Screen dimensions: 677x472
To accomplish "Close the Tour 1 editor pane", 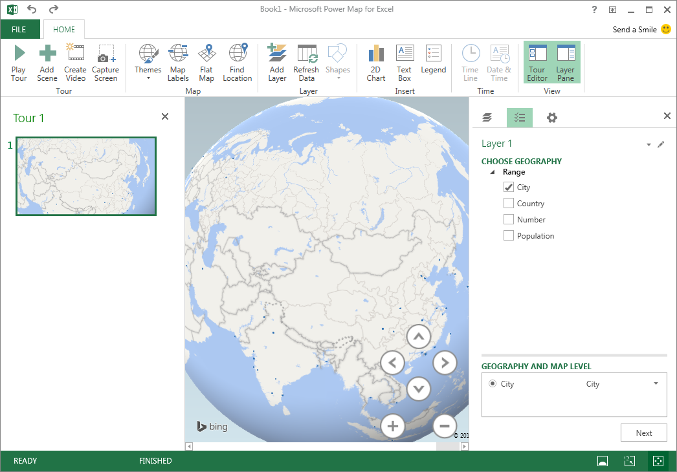I will click(x=165, y=116).
